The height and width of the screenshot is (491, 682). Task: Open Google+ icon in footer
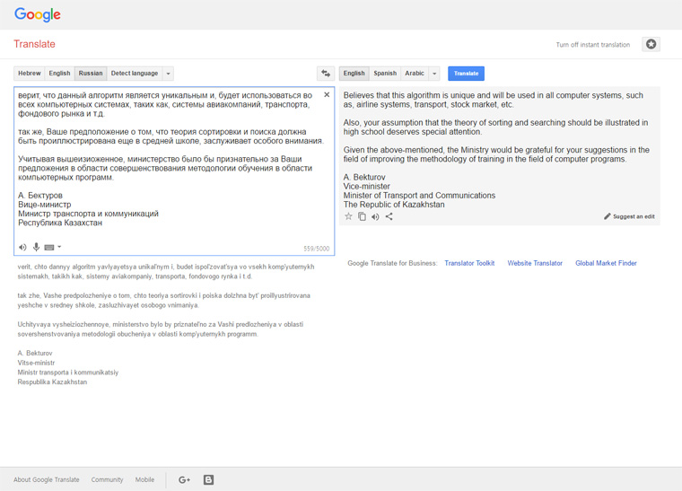coord(185,479)
